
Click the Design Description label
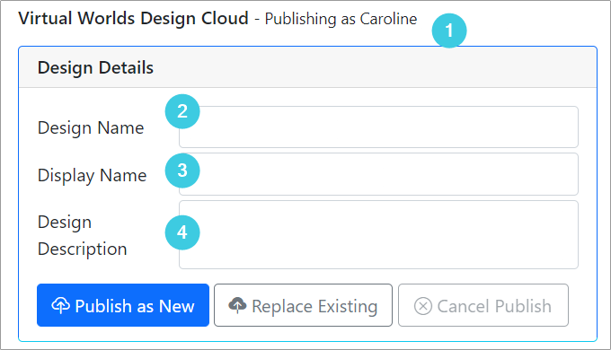click(x=83, y=235)
